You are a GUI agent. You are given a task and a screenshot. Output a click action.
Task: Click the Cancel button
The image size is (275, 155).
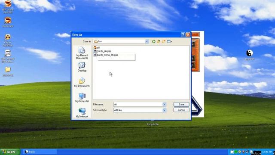point(181,110)
